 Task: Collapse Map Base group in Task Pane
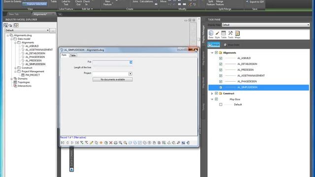pyautogui.click(x=212, y=99)
